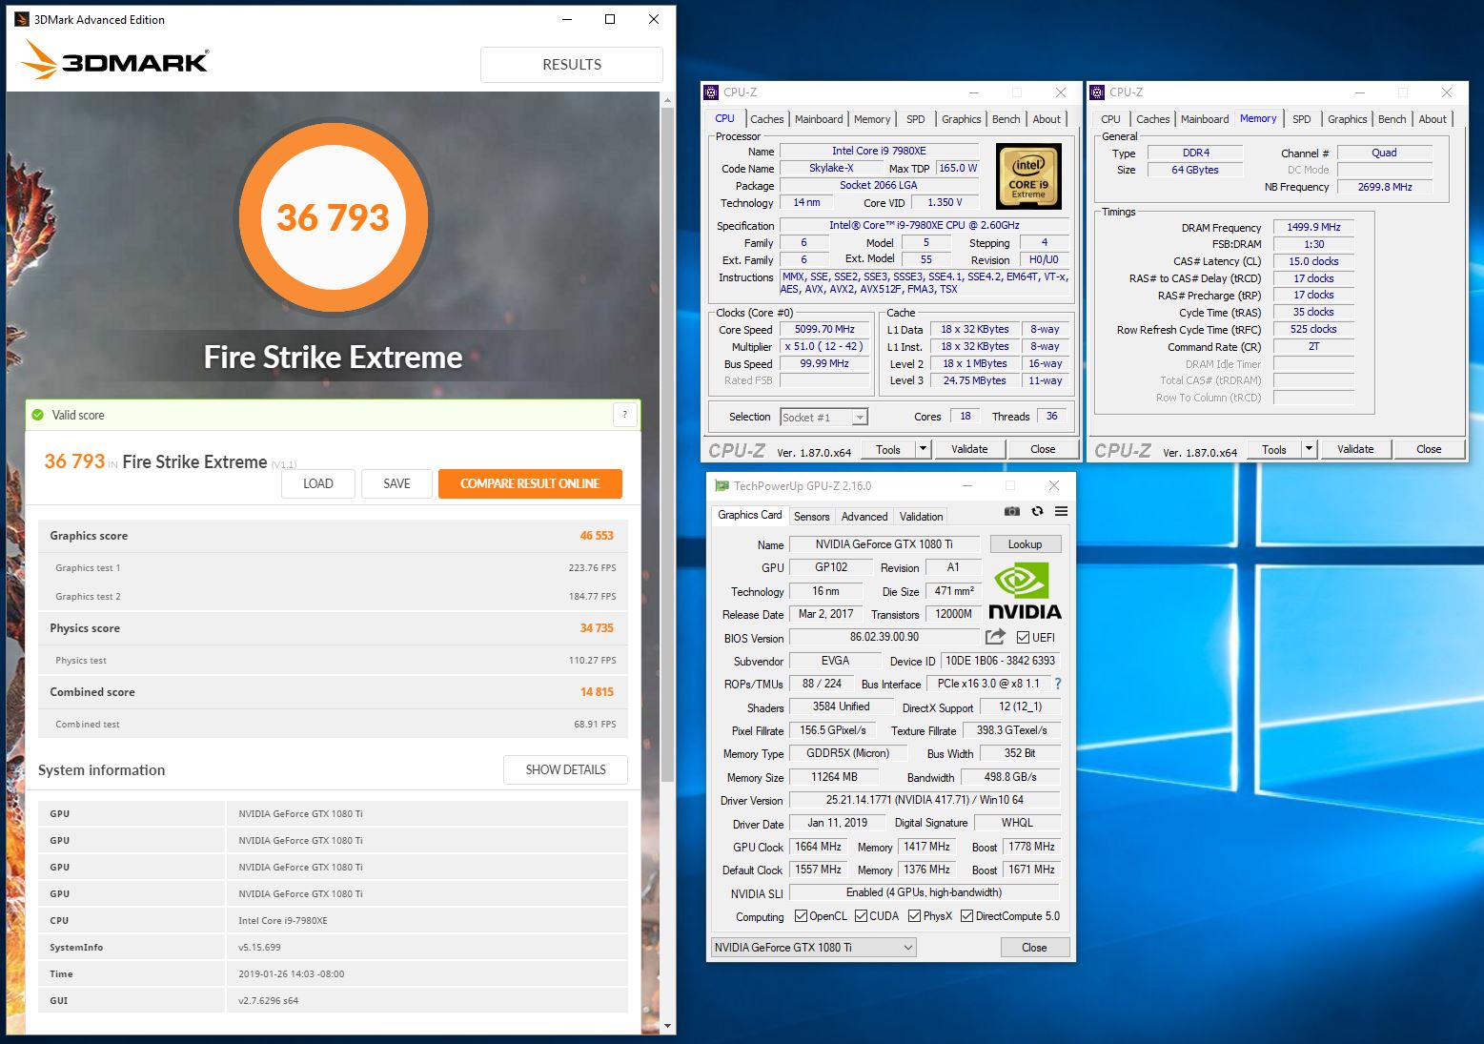Click Intel Core i9 Extreme badge
This screenshot has width=1484, height=1044.
point(1028,176)
